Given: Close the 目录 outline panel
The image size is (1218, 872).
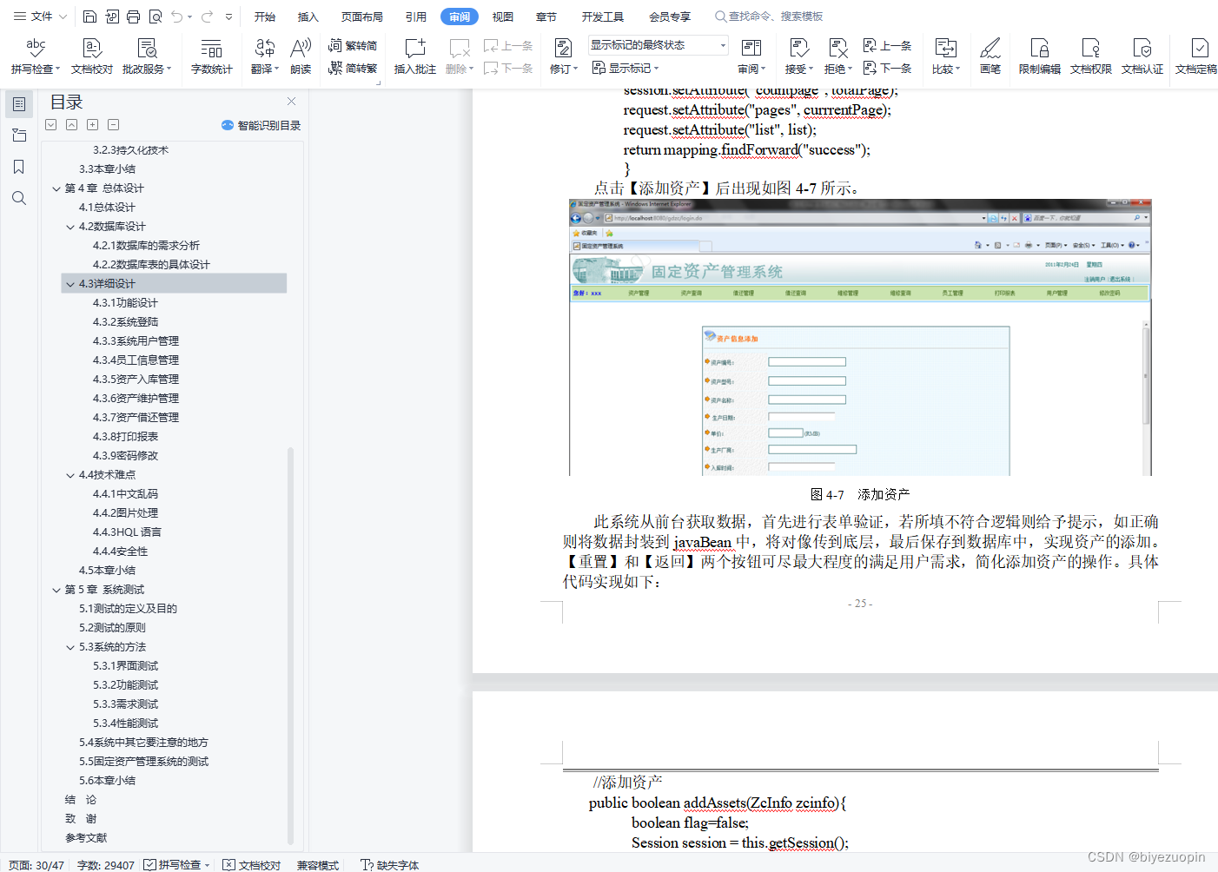Looking at the screenshot, I should coord(292,102).
